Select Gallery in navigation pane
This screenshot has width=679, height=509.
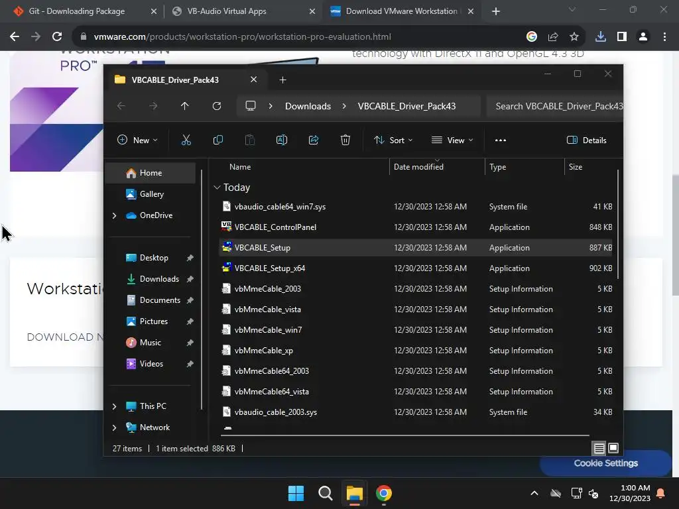pos(151,194)
